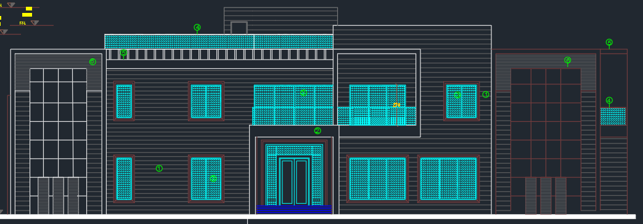Select green 1 marker beside right wall edge
643x224 pixels.
point(486,95)
